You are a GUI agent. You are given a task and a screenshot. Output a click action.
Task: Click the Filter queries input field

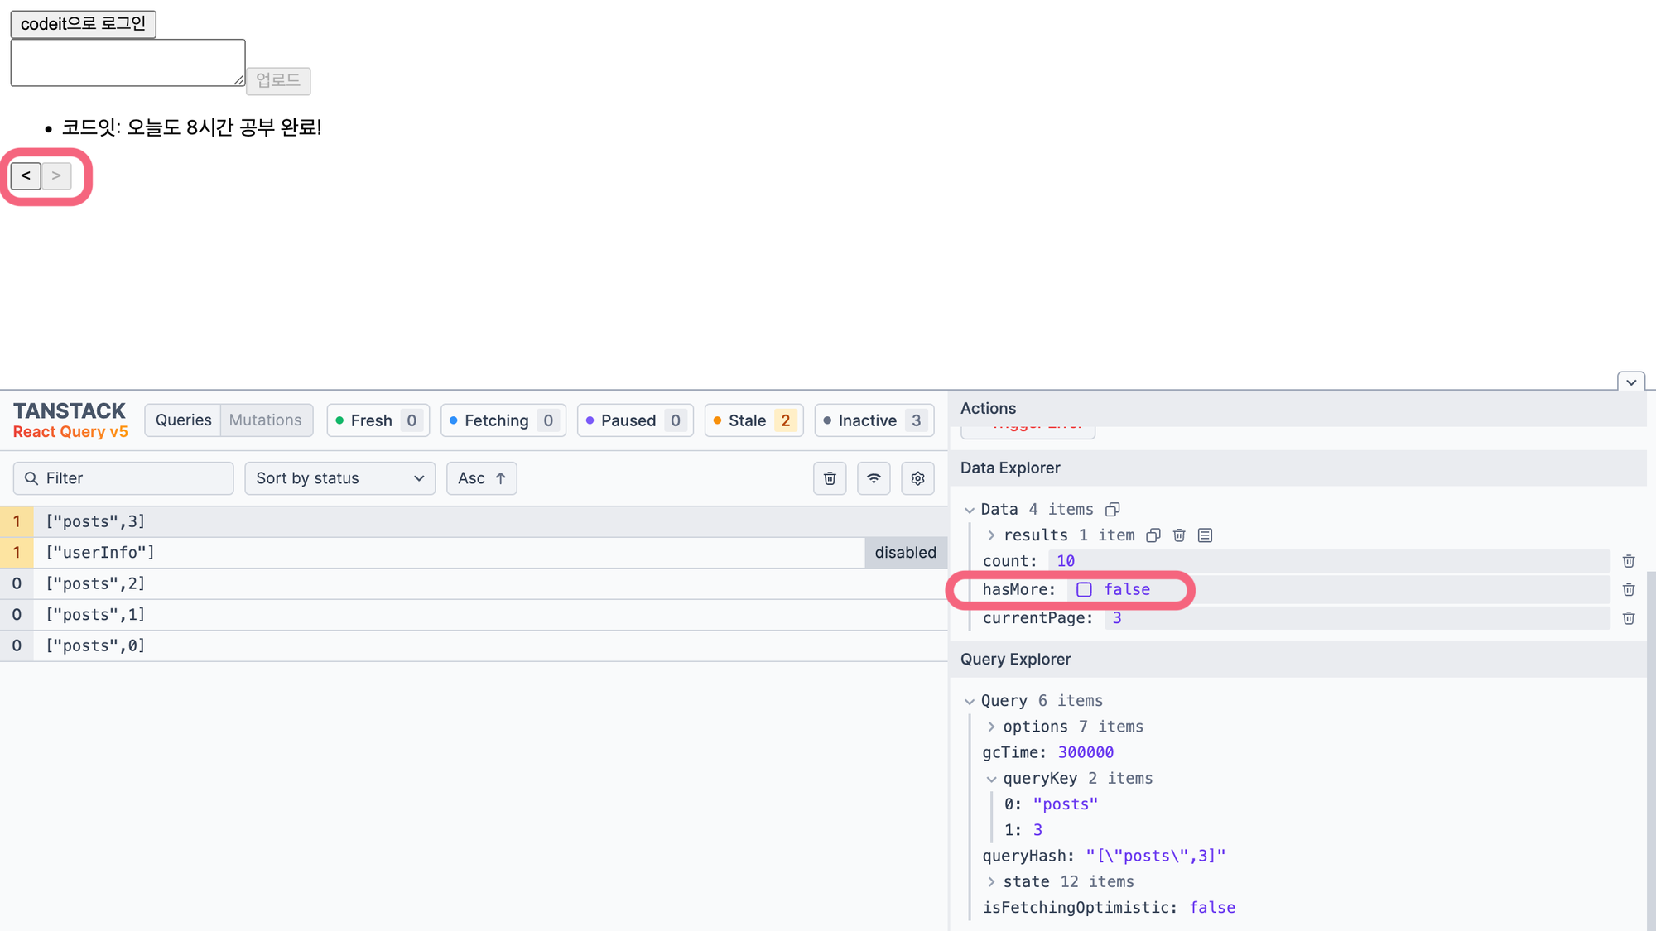pyautogui.click(x=123, y=478)
